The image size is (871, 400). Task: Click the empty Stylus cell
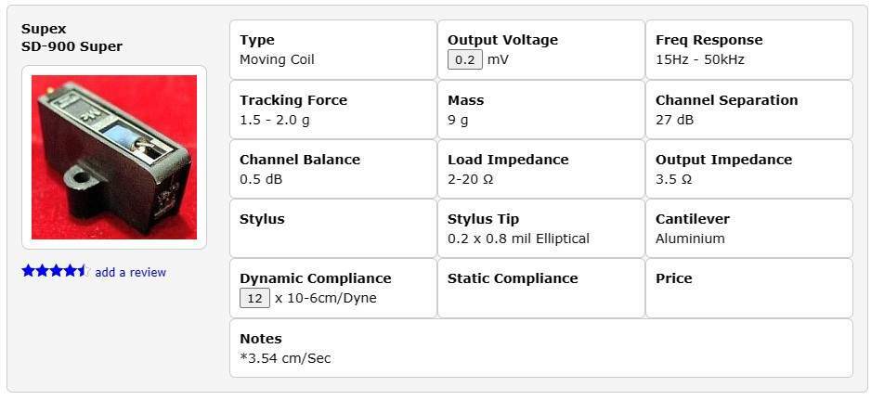point(333,228)
